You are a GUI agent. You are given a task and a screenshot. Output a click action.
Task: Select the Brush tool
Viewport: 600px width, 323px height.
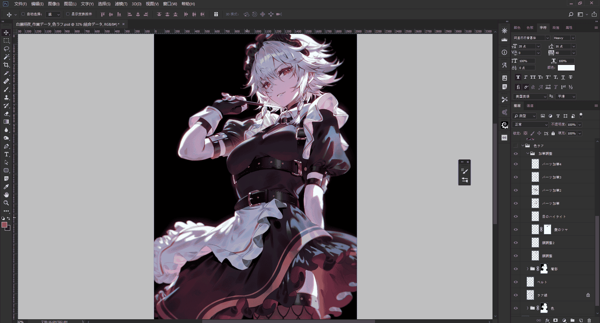click(6, 89)
